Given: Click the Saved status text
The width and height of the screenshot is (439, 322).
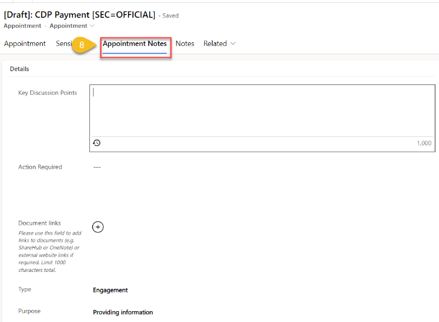Looking at the screenshot, I should (170, 16).
